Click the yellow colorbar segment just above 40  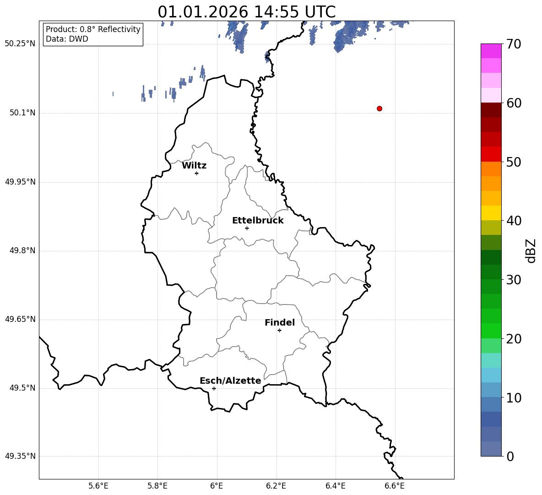point(491,213)
